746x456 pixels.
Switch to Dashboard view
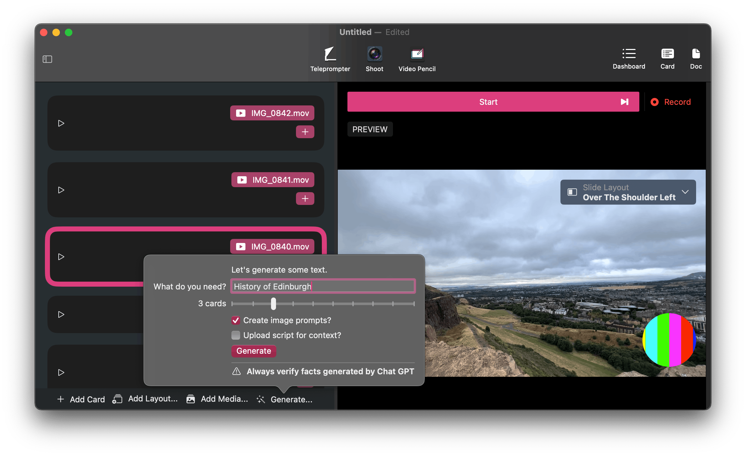628,59
